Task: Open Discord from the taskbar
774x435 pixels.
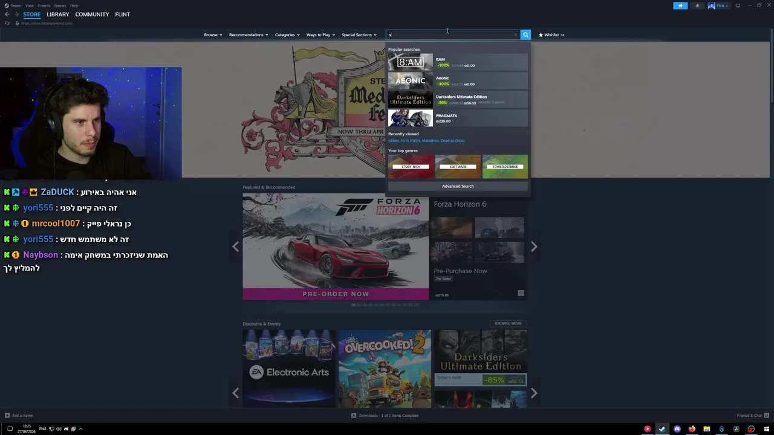Action: [x=677, y=429]
